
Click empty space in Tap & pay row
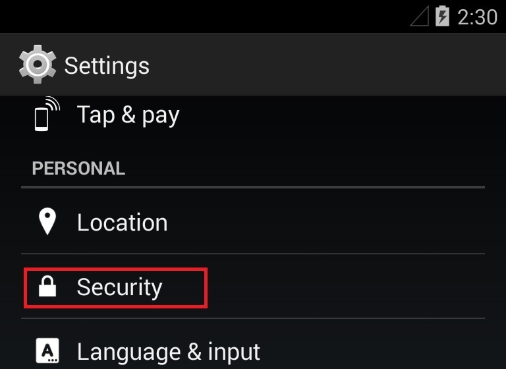click(332, 115)
